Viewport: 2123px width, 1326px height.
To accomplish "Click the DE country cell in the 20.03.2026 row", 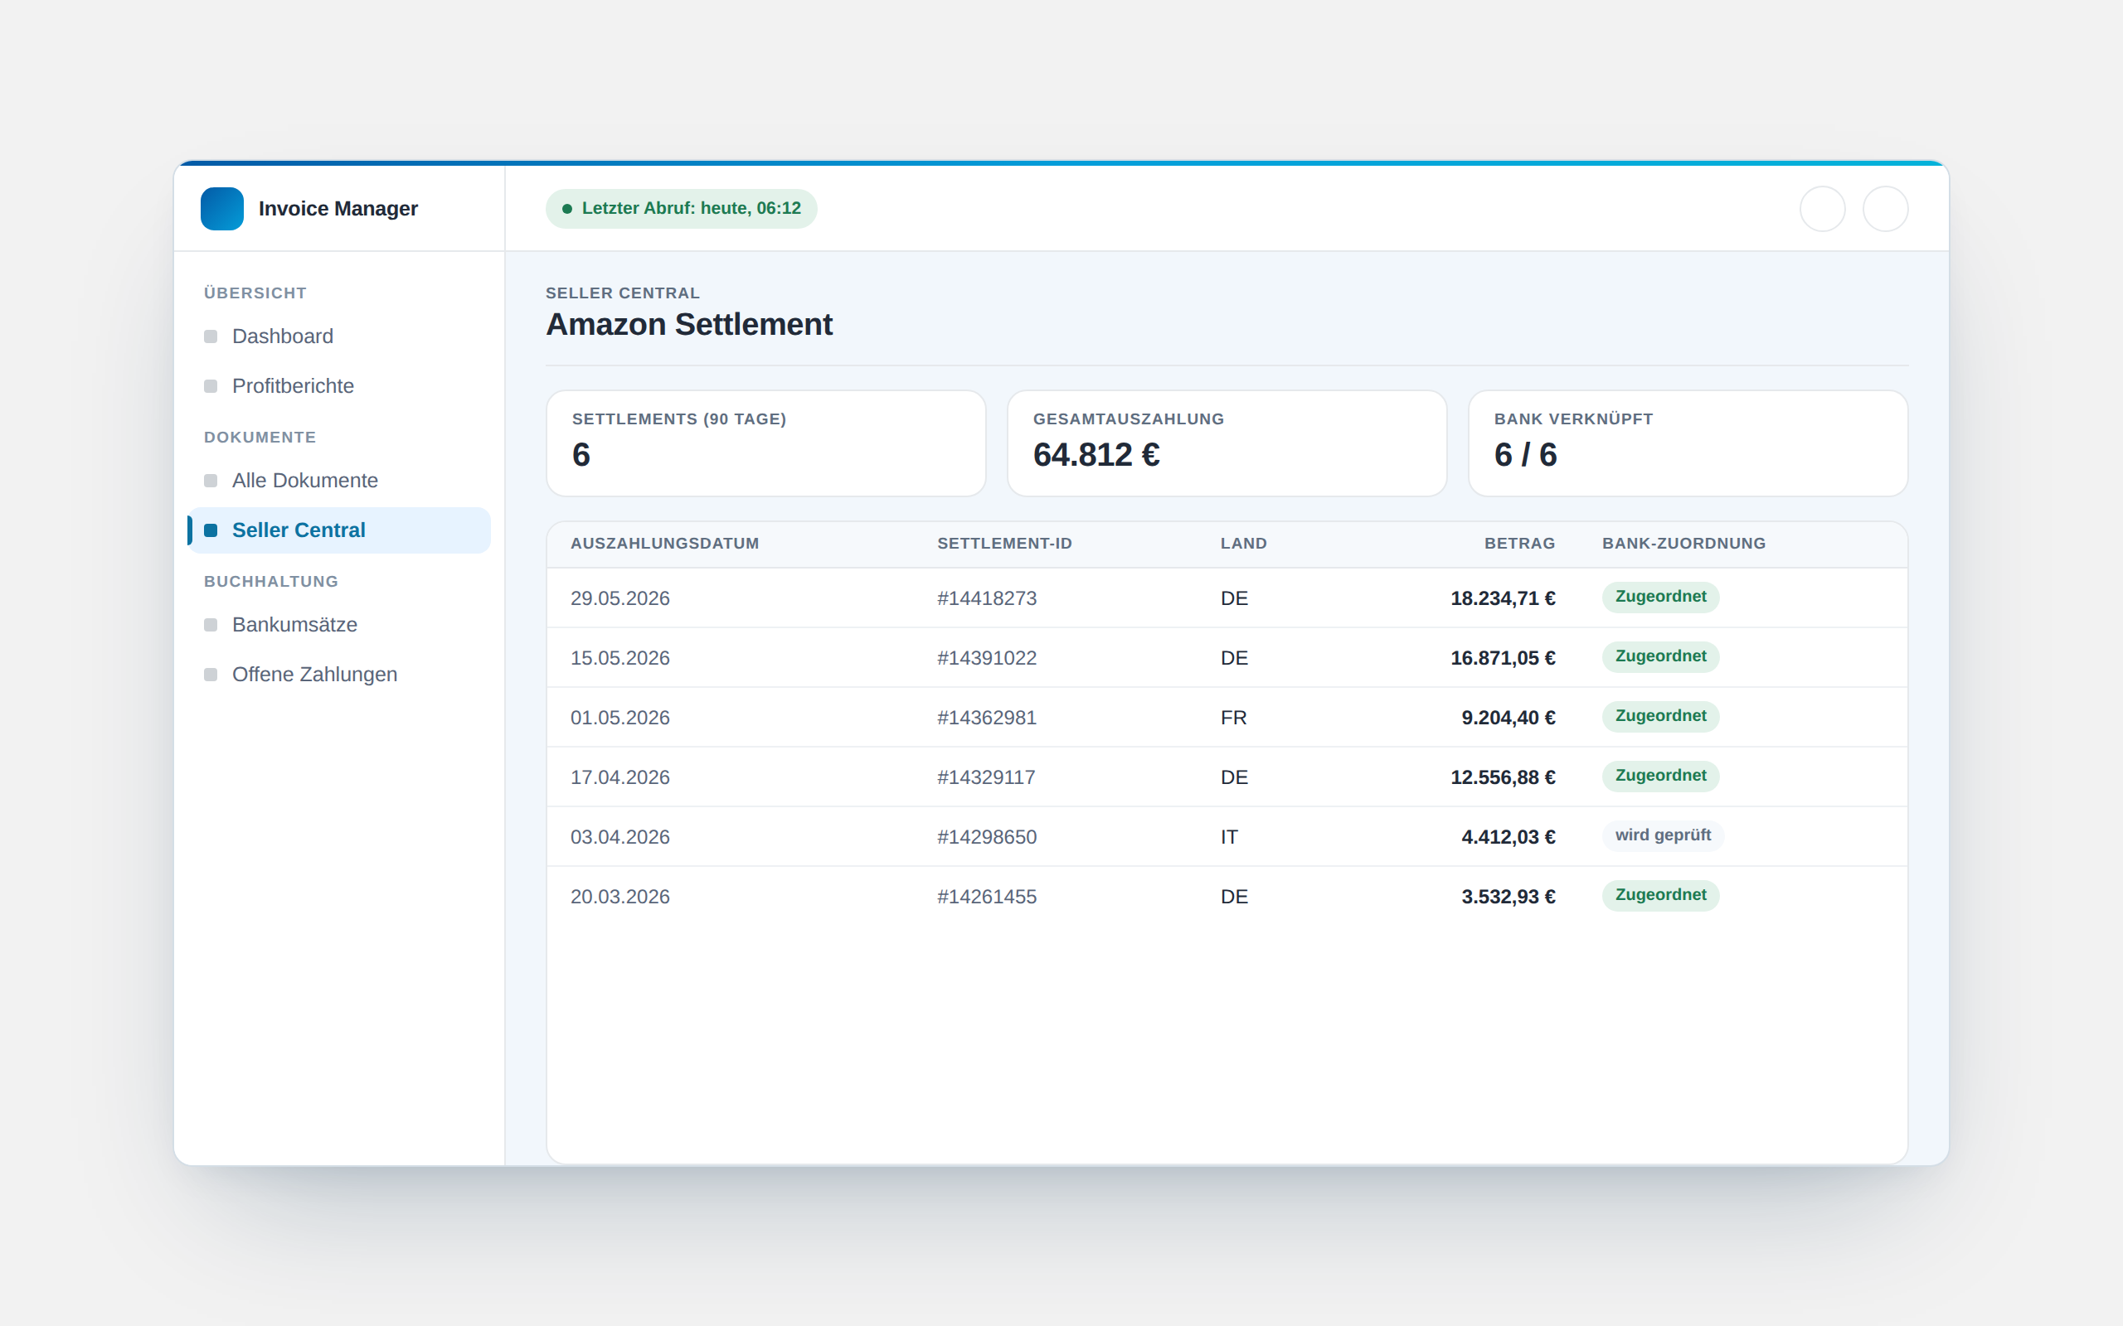I will [x=1234, y=896].
